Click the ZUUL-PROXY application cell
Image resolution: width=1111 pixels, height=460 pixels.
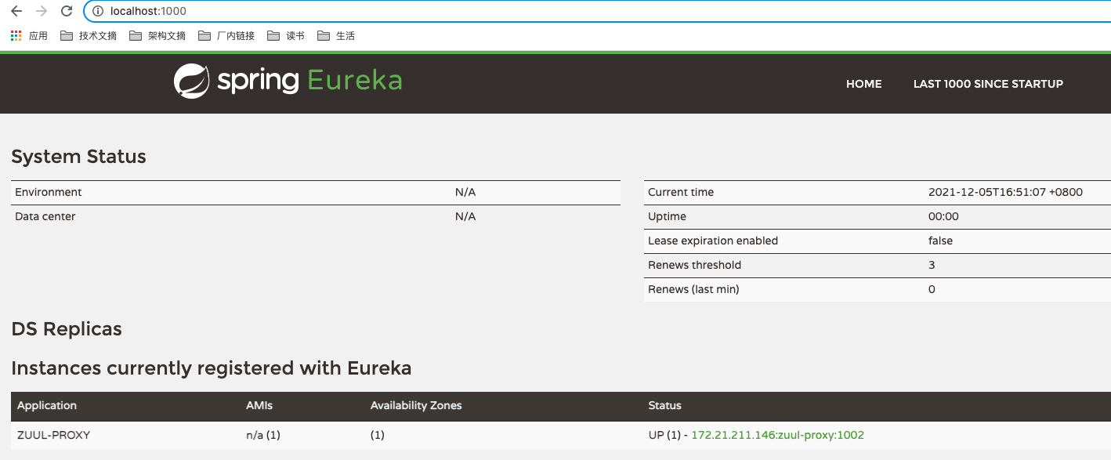(53, 435)
